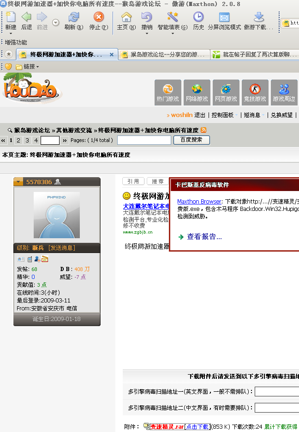Click the rar attachment file icon
The height and width of the screenshot is (432, 299).
point(146,426)
